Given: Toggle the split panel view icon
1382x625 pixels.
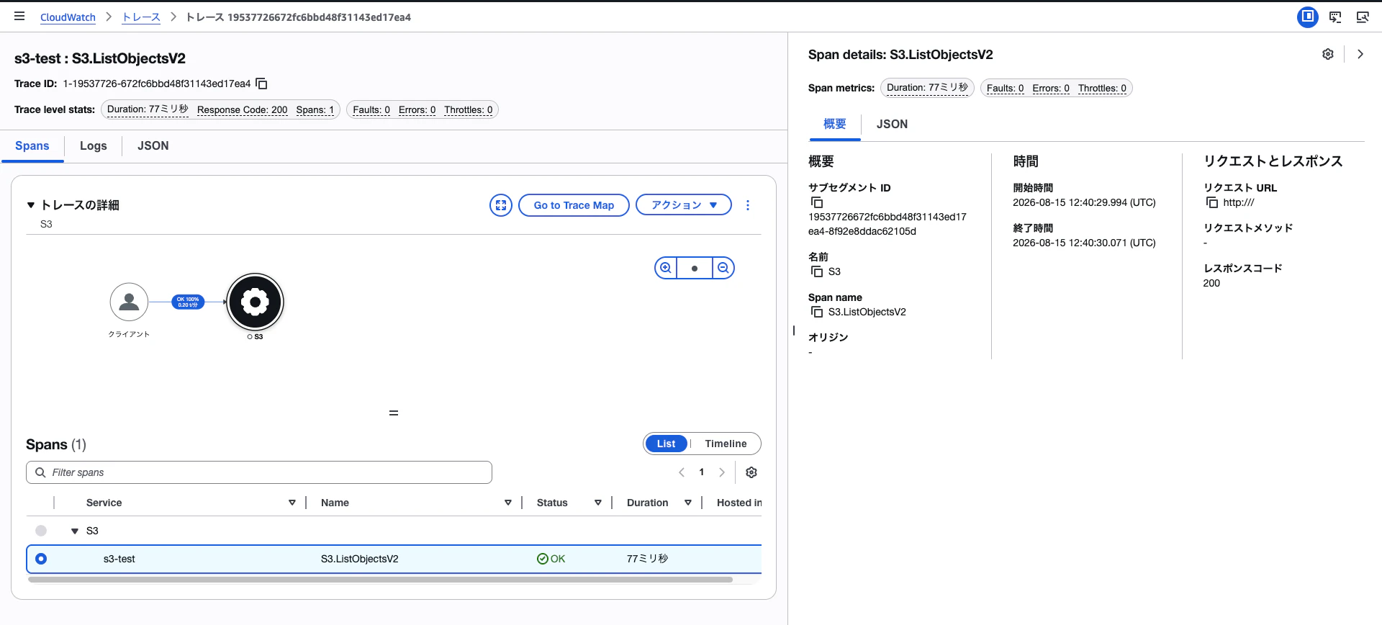Looking at the screenshot, I should pyautogui.click(x=1308, y=17).
